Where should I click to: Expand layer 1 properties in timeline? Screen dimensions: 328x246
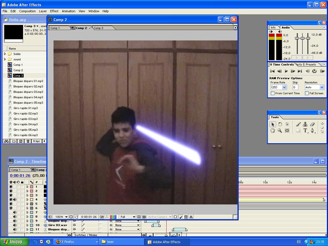click(27, 187)
